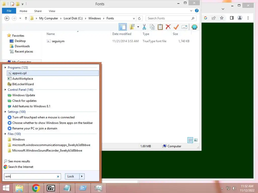Open the address bar history dropdown
Screen dimensions: 258x193
point(134,18)
